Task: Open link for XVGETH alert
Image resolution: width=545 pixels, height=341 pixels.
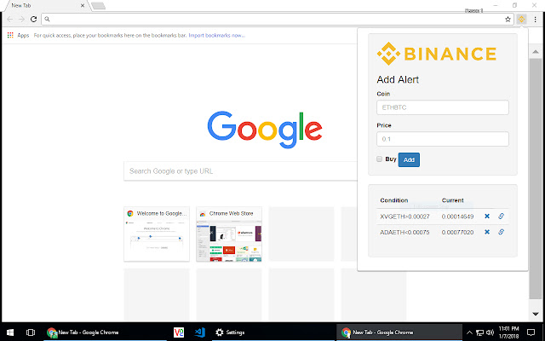Action: (x=501, y=216)
